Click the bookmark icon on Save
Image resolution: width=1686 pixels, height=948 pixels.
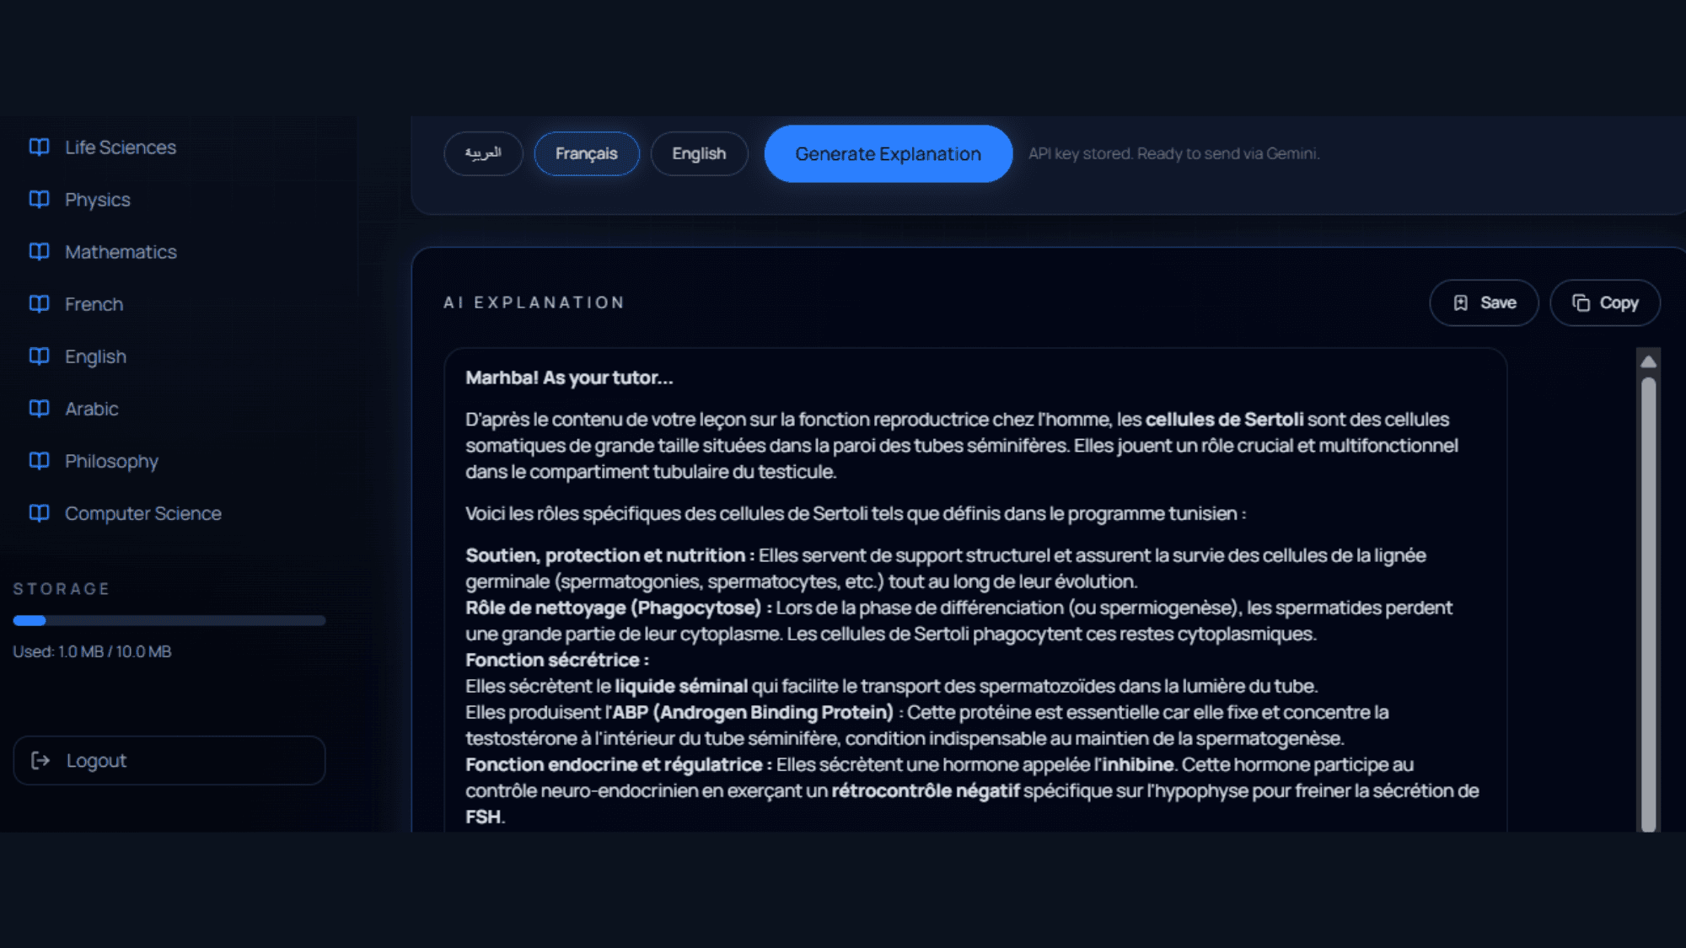pos(1461,303)
